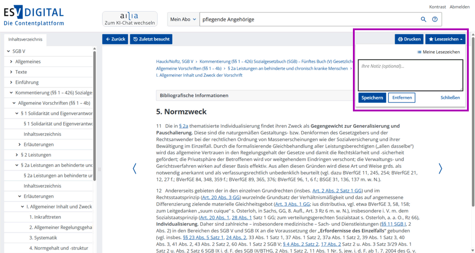
Task: Follow link Art. 20 Abs. 3 GG
Action: pos(221,198)
